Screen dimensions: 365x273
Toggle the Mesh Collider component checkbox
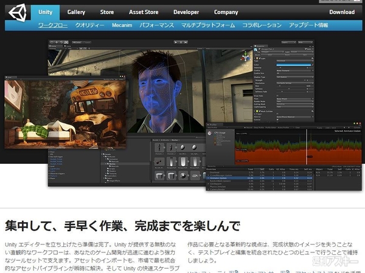point(260,111)
